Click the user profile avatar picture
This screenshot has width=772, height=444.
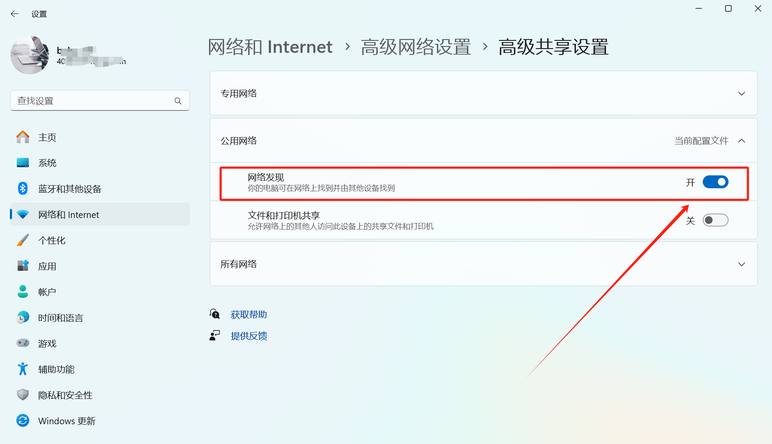tap(30, 55)
